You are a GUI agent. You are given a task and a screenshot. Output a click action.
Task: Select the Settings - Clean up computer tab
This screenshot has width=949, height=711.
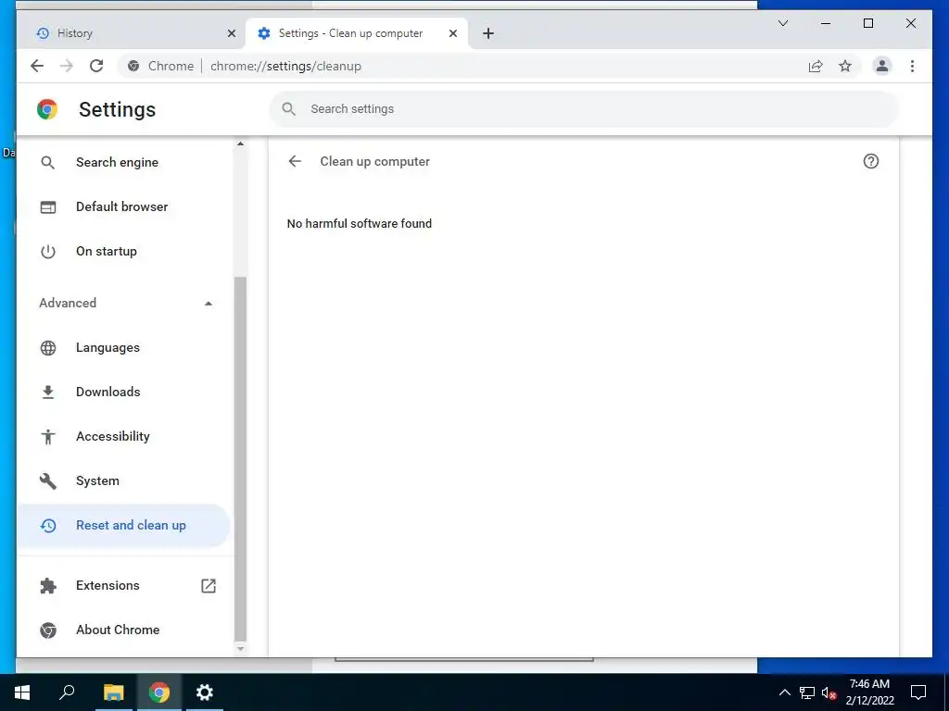[357, 33]
